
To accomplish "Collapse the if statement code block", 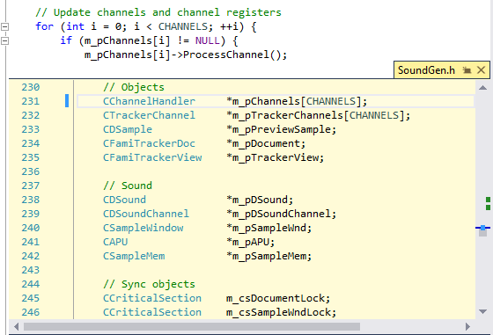I will [4, 40].
